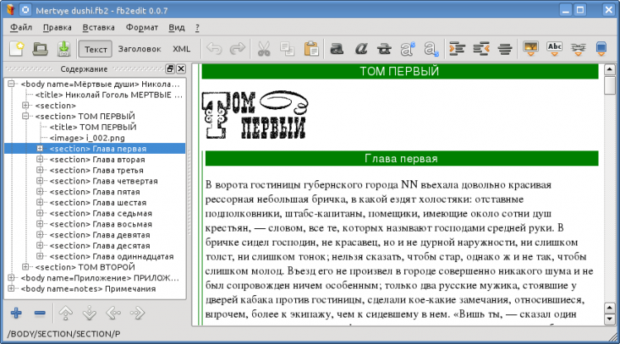Move the tree element up arrow
Image resolution: width=620 pixels, height=344 pixels.
coord(65,313)
